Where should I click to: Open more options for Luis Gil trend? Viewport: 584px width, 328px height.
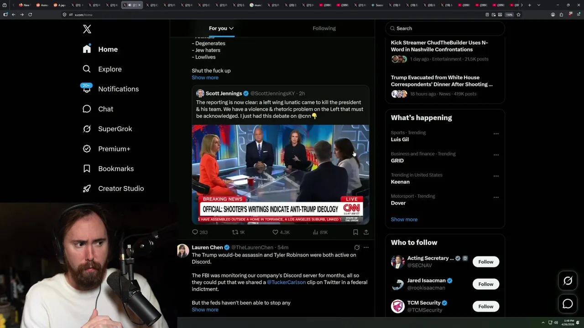tap(496, 133)
